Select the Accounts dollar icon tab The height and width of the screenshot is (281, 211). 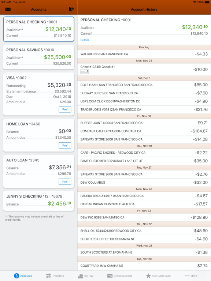click(x=23, y=276)
